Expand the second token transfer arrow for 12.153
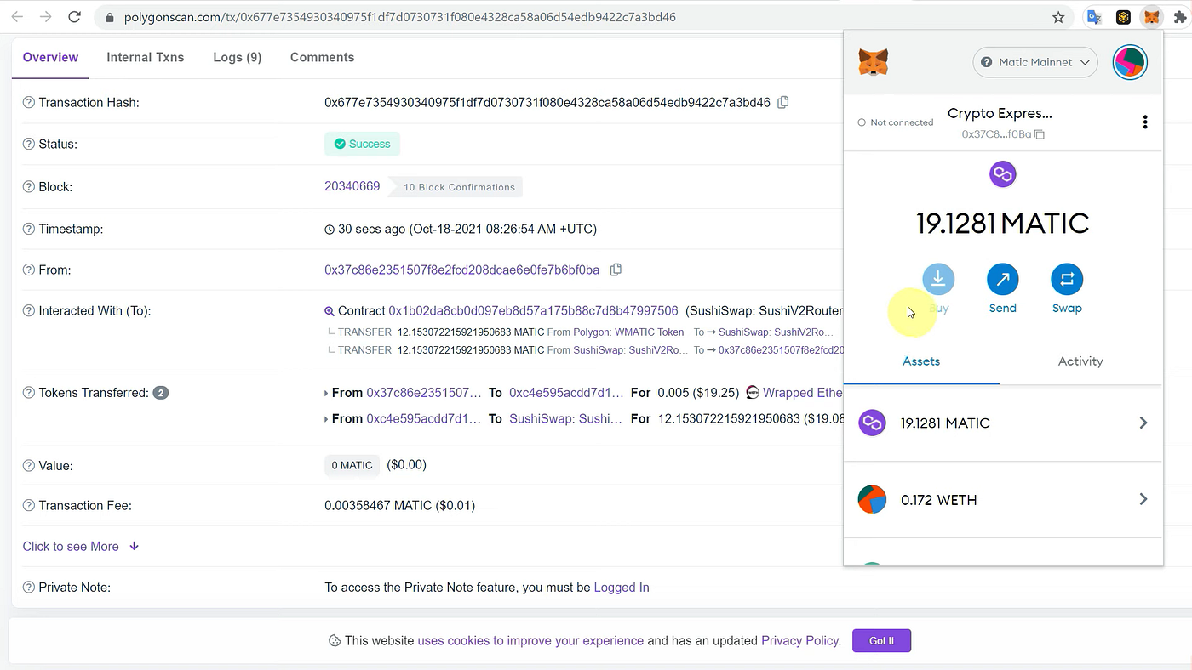Viewport: 1192px width, 670px height. [326, 419]
